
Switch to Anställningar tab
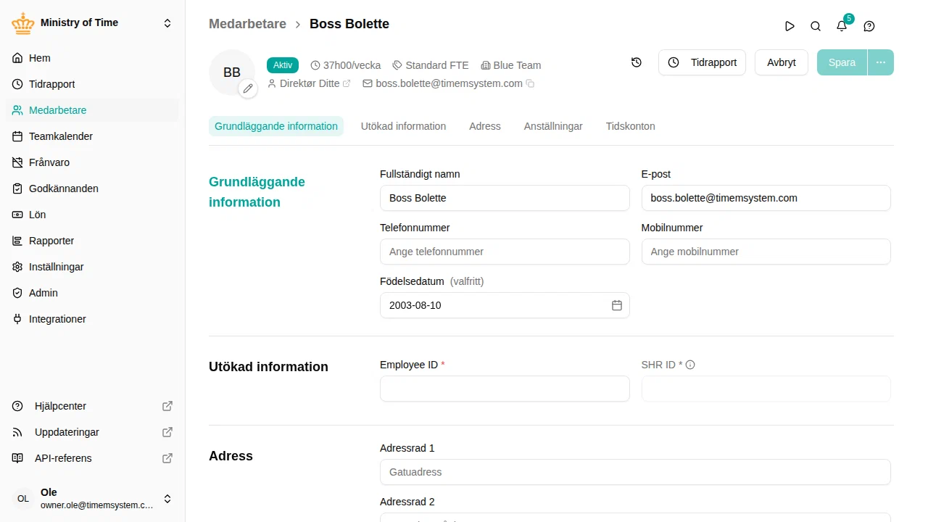(x=553, y=126)
